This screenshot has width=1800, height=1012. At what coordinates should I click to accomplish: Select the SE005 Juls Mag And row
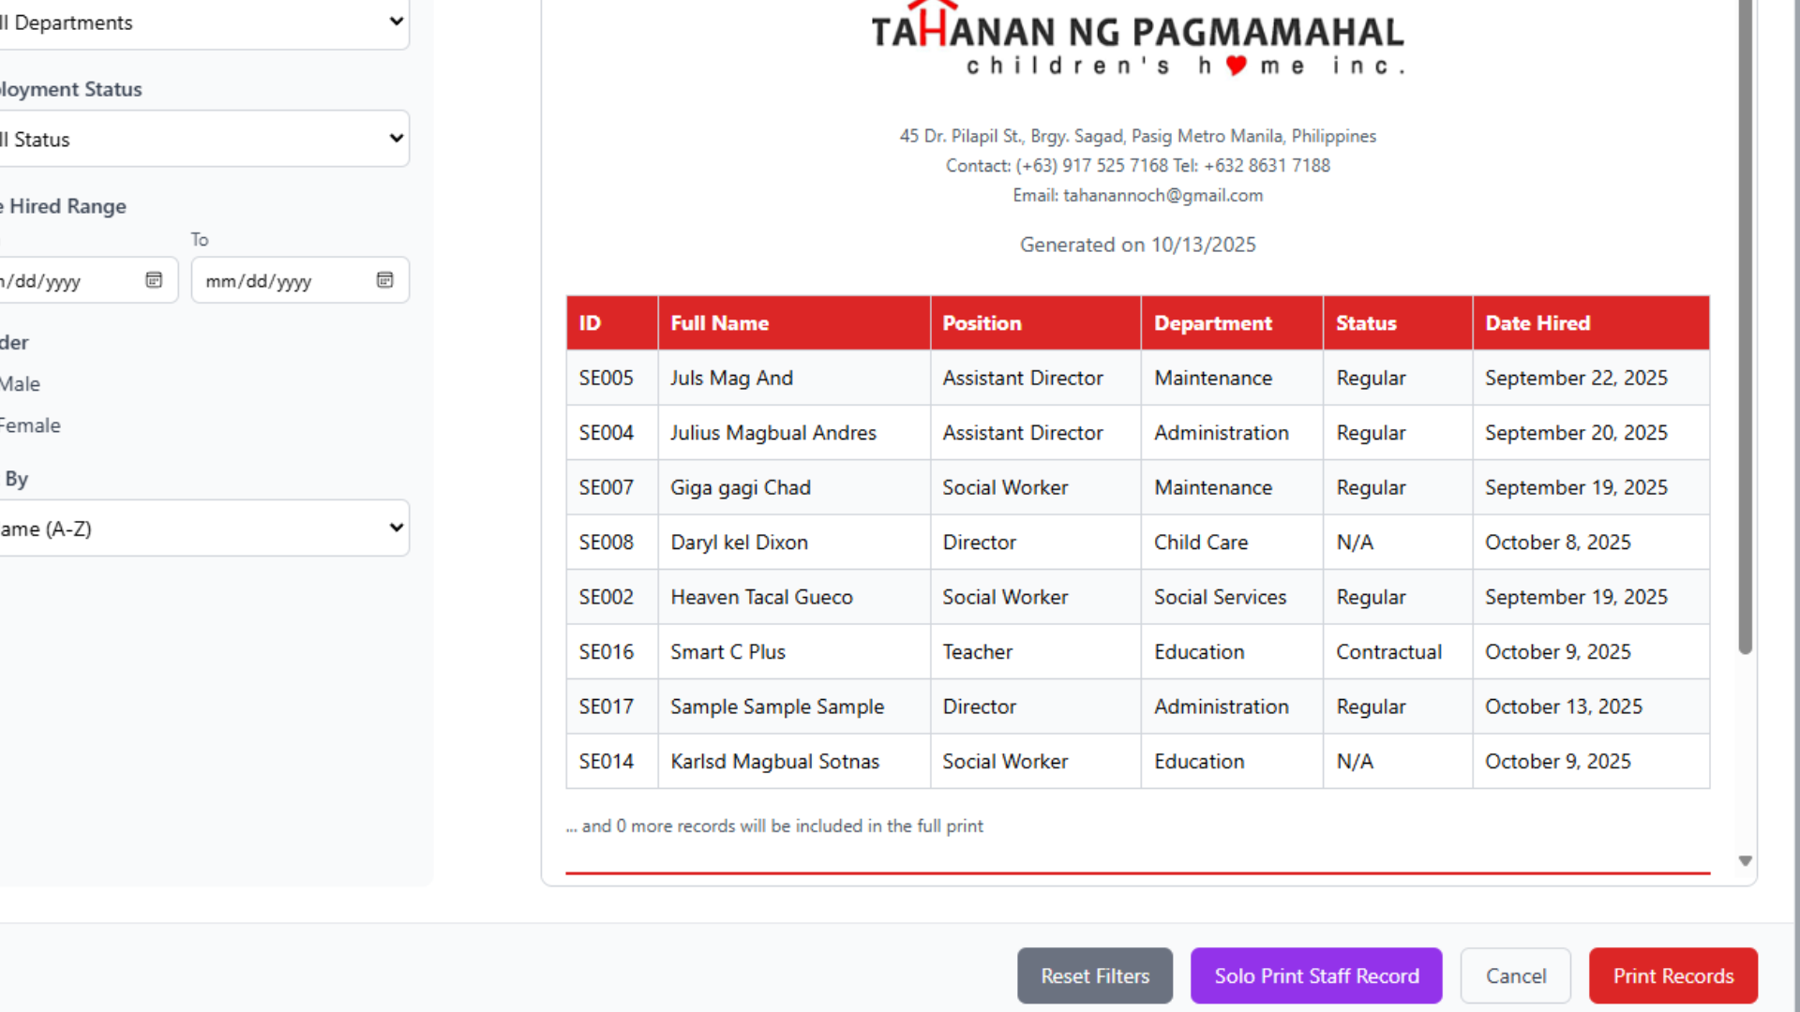coord(1136,378)
